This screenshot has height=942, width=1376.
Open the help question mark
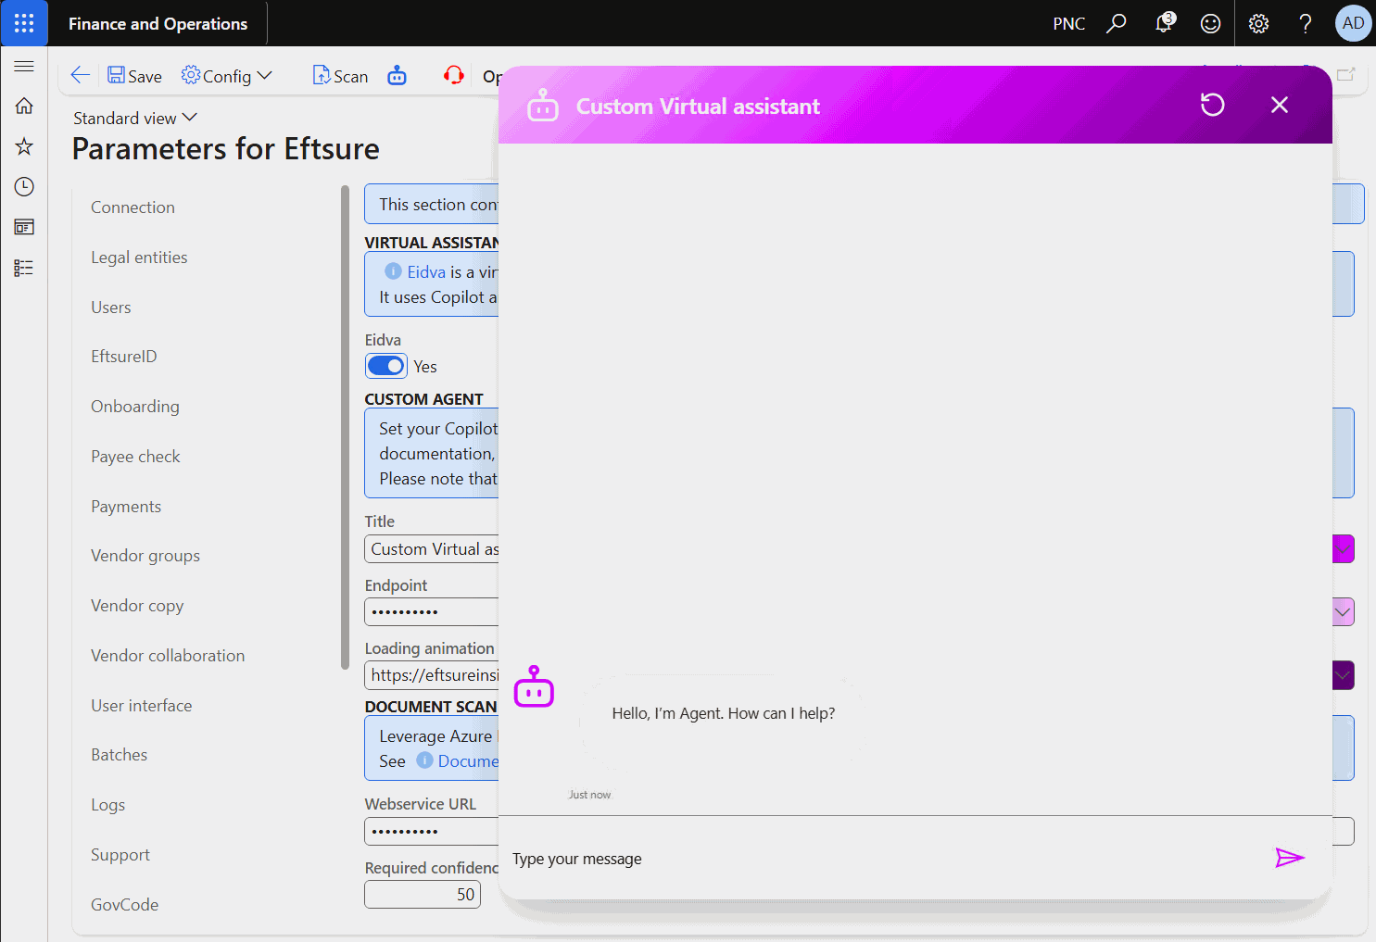(x=1306, y=23)
